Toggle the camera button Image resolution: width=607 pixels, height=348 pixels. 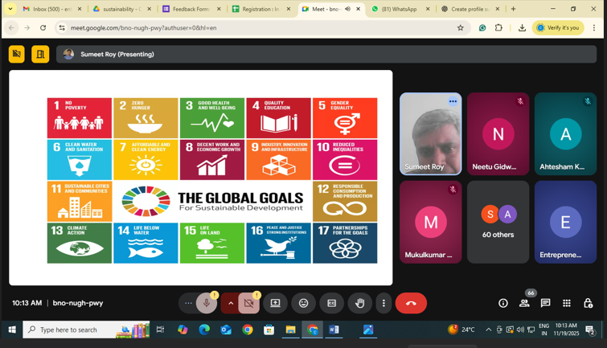coord(249,303)
